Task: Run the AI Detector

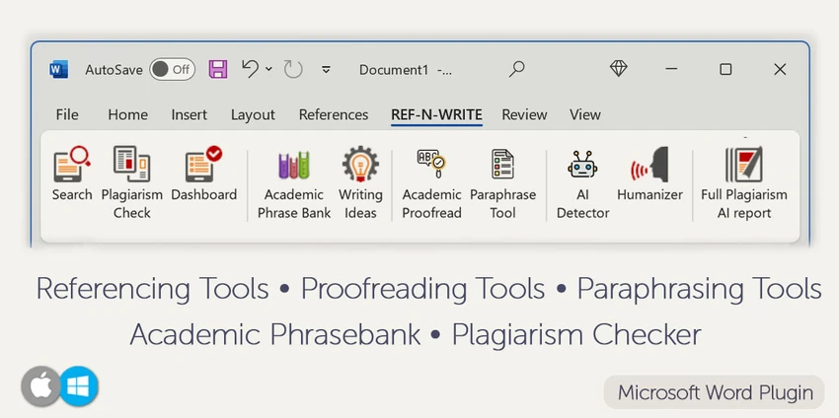Action: [582, 184]
